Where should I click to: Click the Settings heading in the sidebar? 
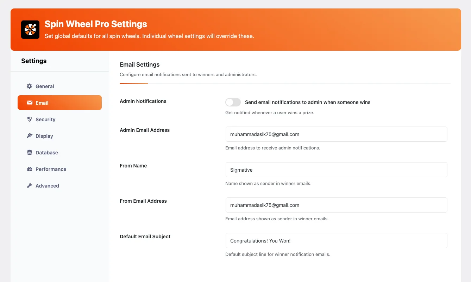[34, 61]
